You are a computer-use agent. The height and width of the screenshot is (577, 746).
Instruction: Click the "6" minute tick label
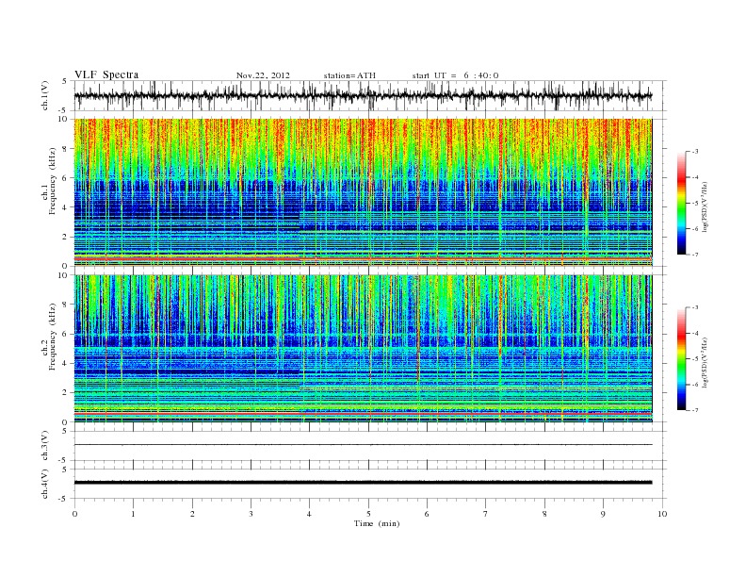(x=427, y=514)
